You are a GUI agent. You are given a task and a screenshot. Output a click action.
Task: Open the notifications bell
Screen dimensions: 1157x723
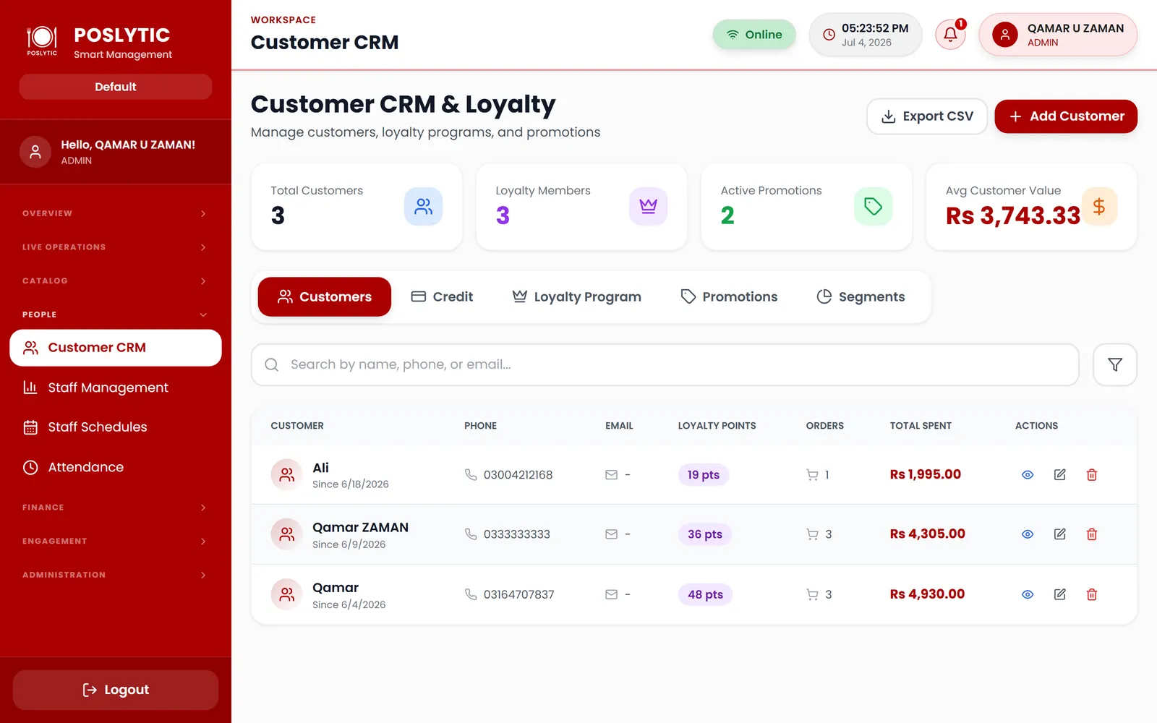tap(950, 34)
